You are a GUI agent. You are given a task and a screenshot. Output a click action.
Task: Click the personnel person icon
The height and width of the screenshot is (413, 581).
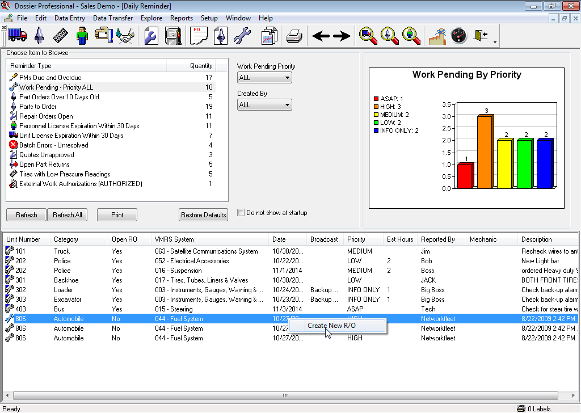point(83,35)
